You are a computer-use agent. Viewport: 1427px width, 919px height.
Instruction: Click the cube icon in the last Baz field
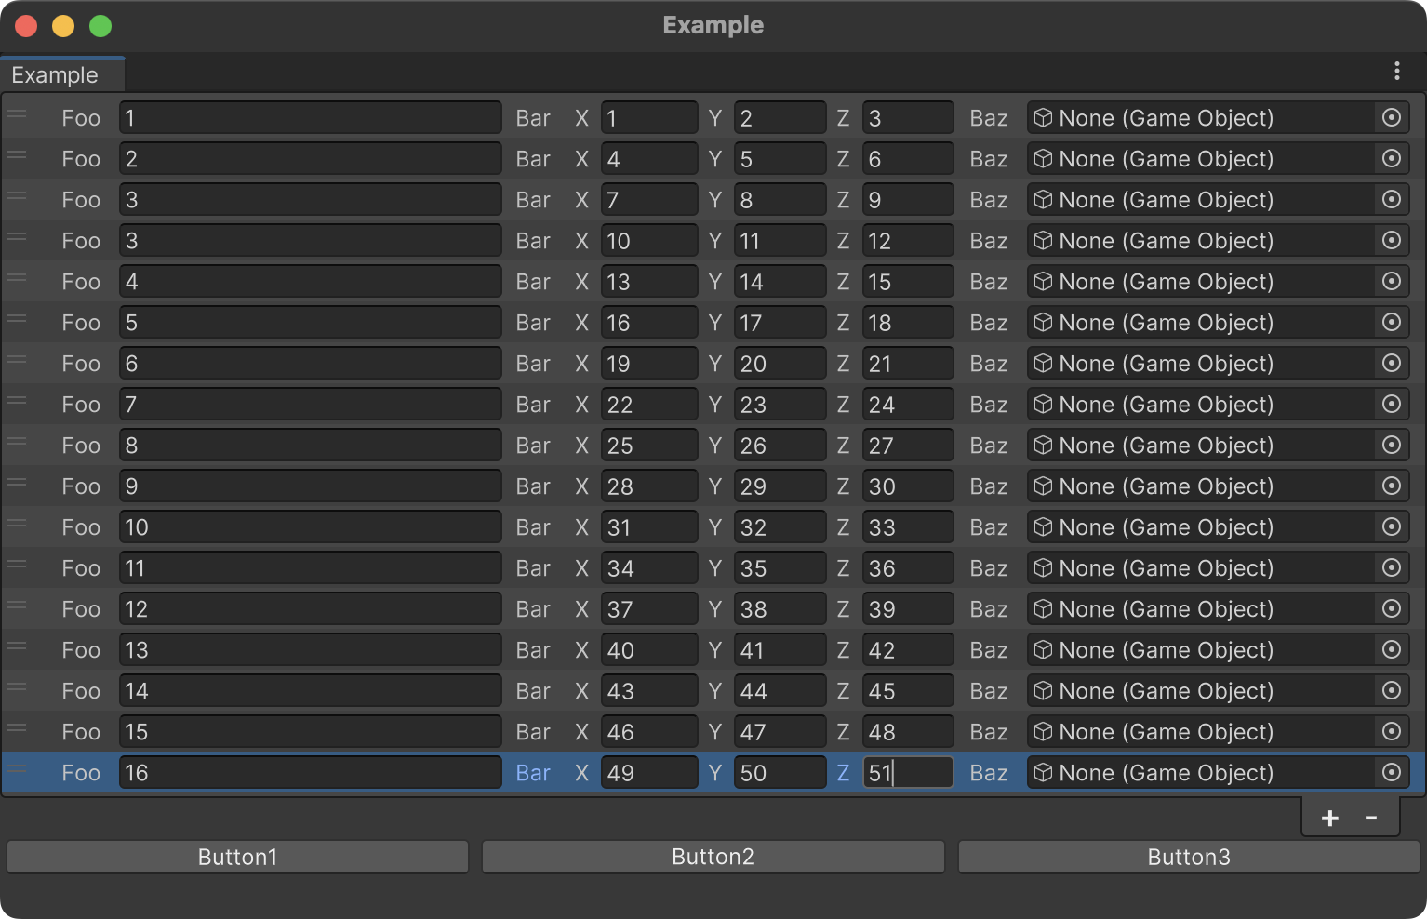(x=1044, y=772)
